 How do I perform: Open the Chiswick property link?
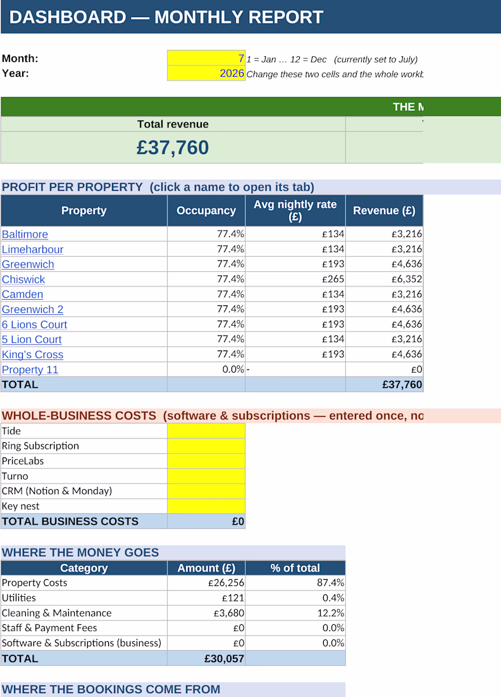click(x=23, y=279)
